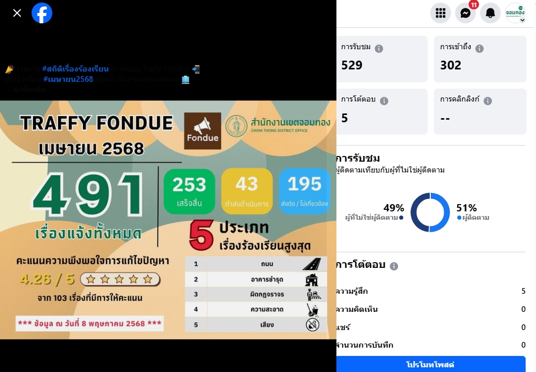The image size is (536, 372).
Task: Expand the caption with ดูเพิ่มเติม
Action: 30,89
